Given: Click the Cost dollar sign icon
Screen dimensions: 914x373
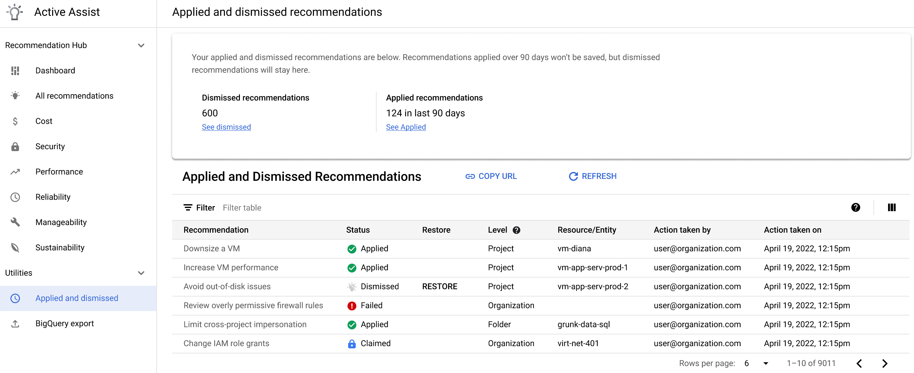Looking at the screenshot, I should click(16, 121).
